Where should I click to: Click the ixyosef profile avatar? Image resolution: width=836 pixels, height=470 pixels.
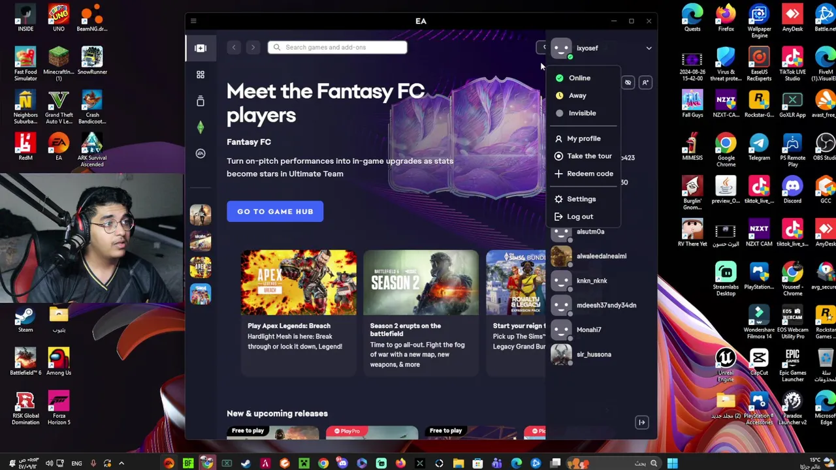(x=561, y=48)
